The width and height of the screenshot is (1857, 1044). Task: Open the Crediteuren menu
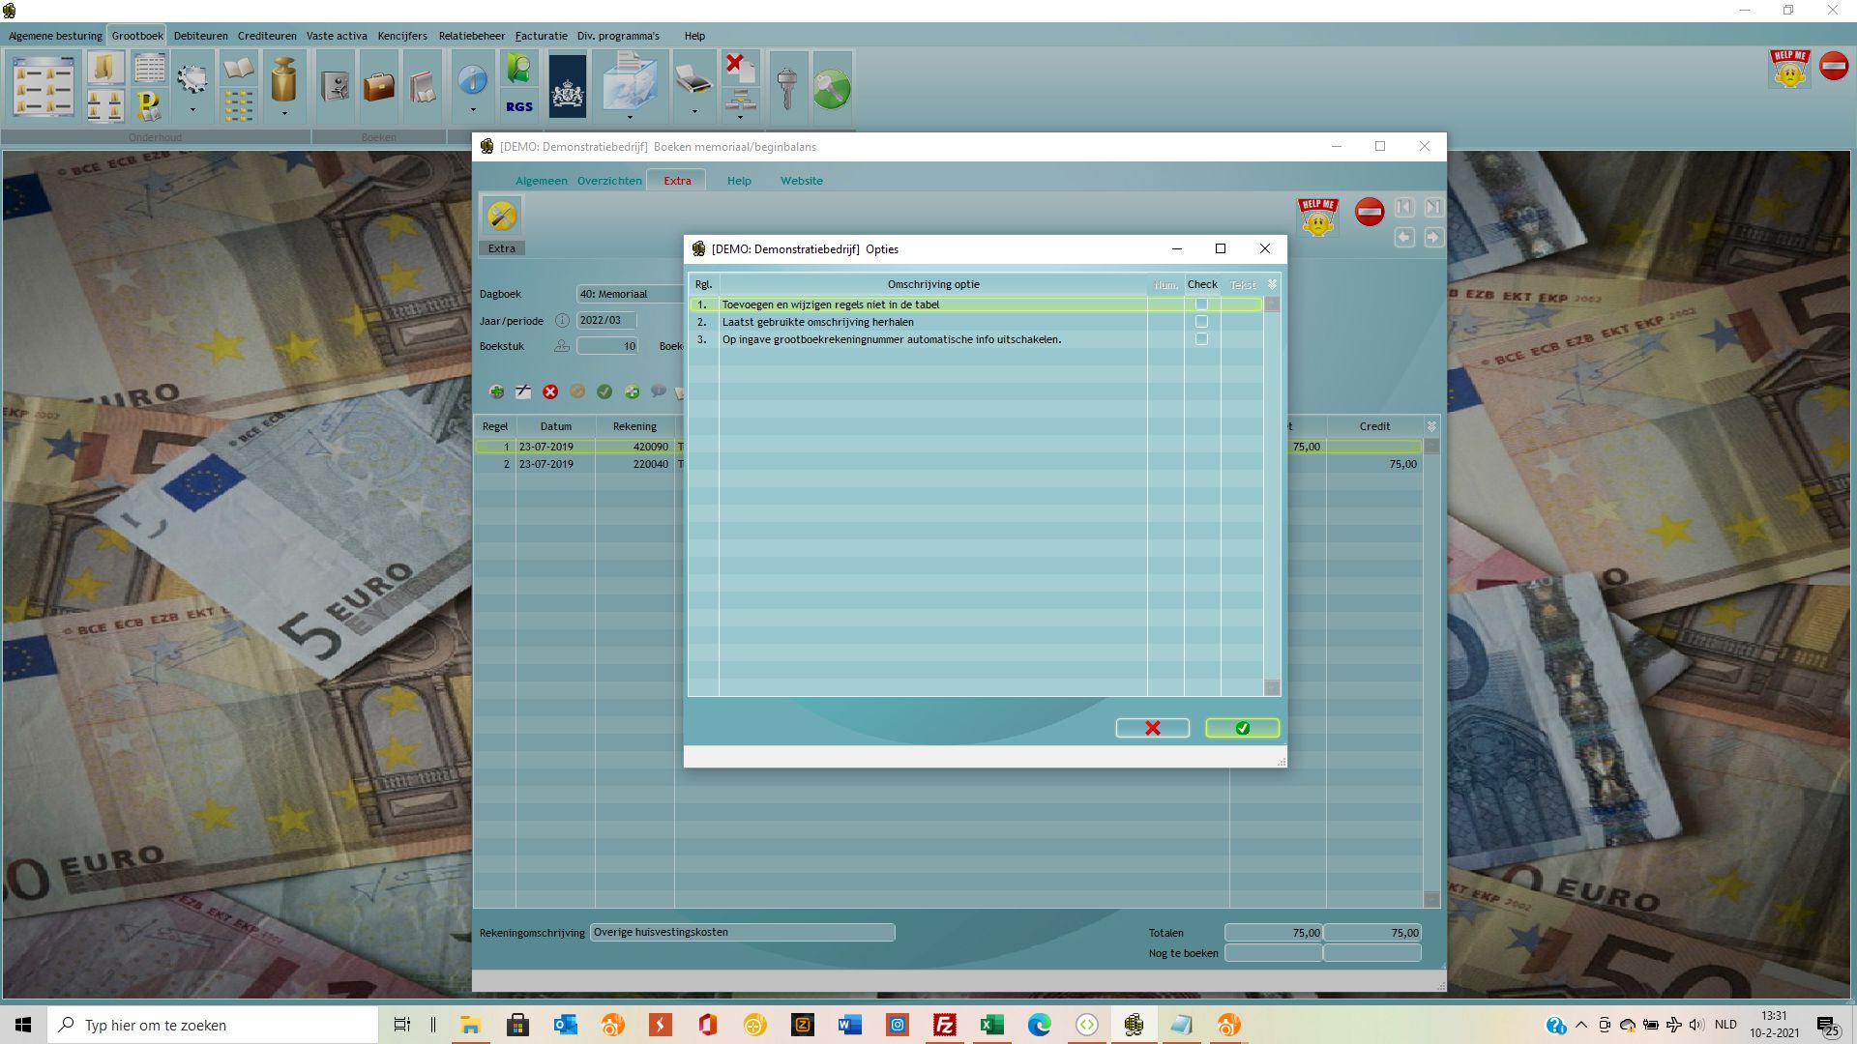click(267, 36)
